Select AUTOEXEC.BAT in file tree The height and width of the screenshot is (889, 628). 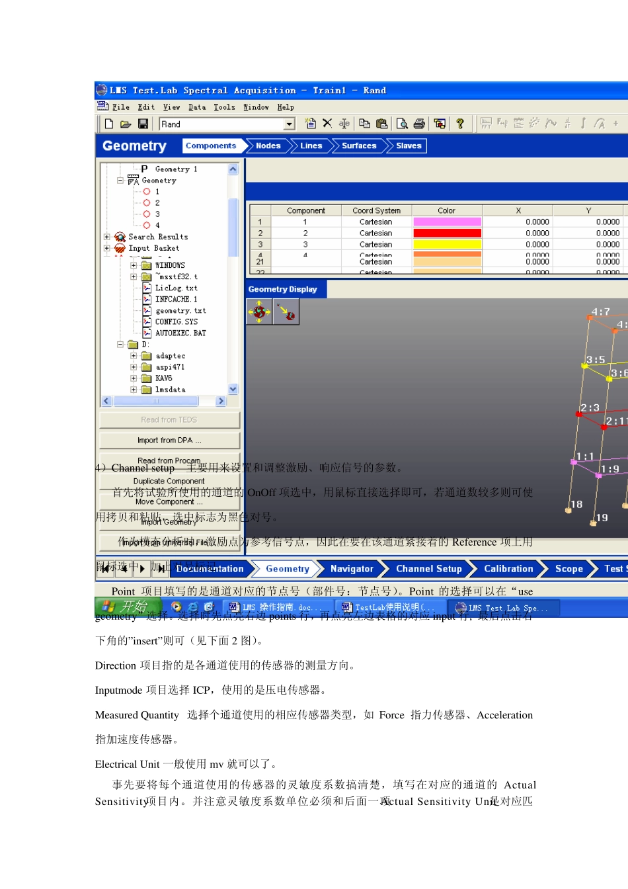180,333
